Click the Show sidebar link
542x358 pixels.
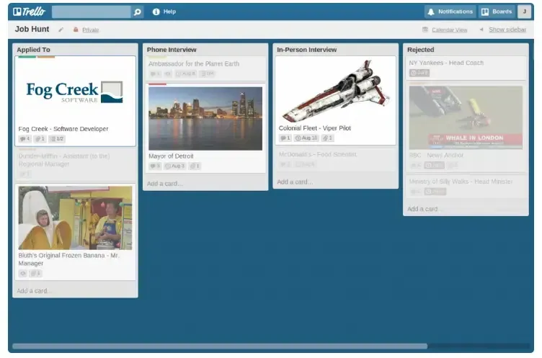tap(507, 30)
